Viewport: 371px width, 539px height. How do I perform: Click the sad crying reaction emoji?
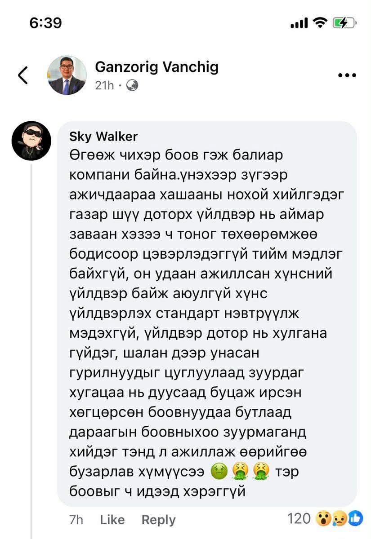pos(339,519)
